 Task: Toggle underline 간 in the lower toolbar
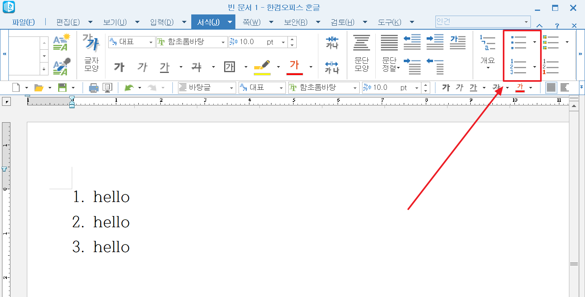pyautogui.click(x=474, y=87)
